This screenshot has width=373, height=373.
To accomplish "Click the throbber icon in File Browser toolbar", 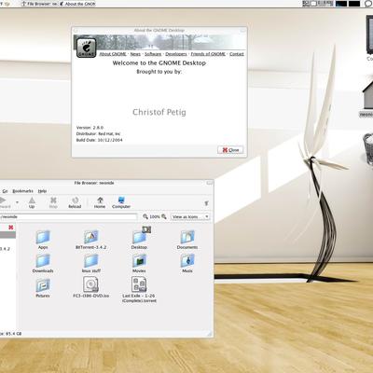I will pyautogui.click(x=206, y=203).
